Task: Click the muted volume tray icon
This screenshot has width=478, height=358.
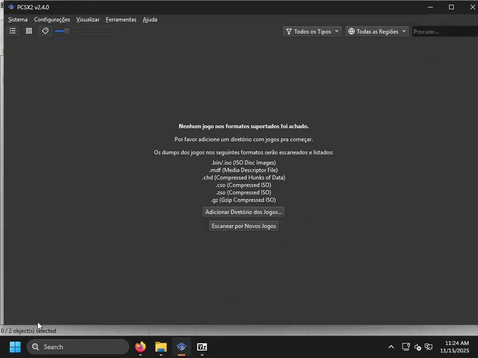Action: 418,347
